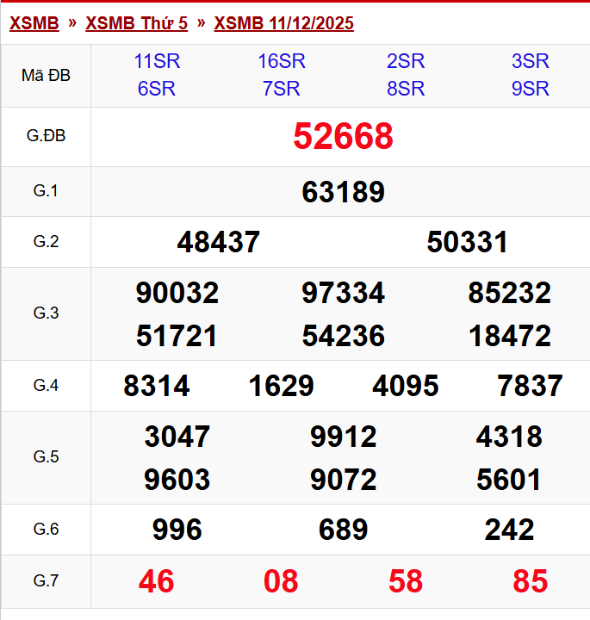Open the XSMB 11/12/2025 link
Screen dimensions: 590x620
point(283,23)
